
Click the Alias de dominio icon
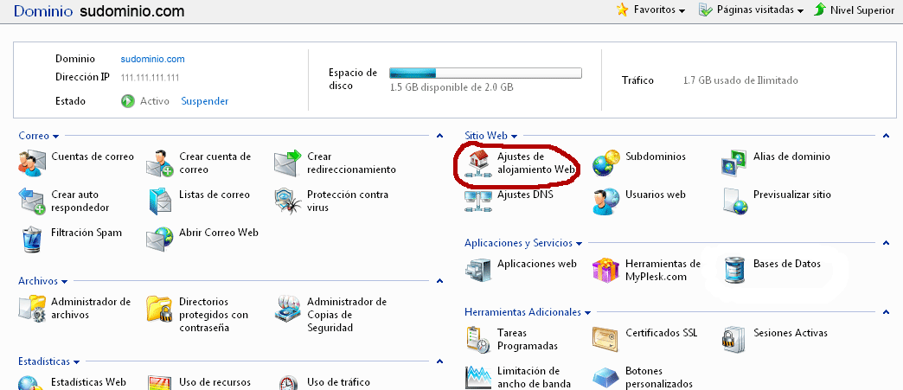click(x=733, y=163)
